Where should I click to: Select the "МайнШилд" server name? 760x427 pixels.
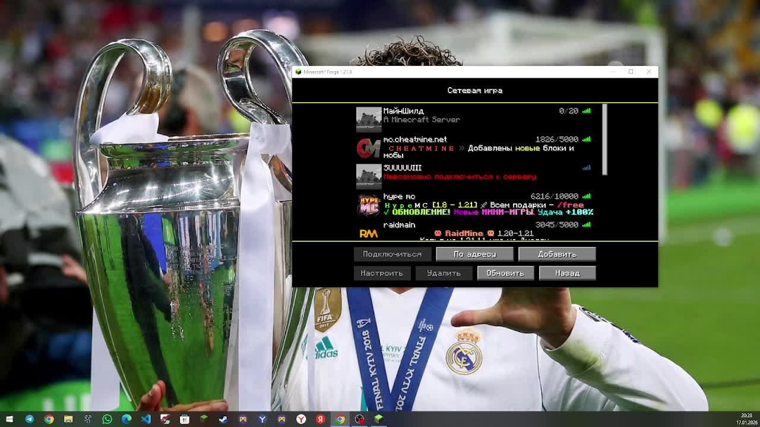point(403,111)
